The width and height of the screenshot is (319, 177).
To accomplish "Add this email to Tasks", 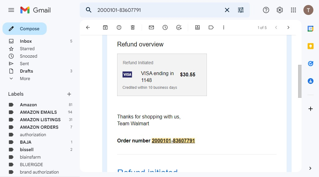I will click(x=179, y=27).
